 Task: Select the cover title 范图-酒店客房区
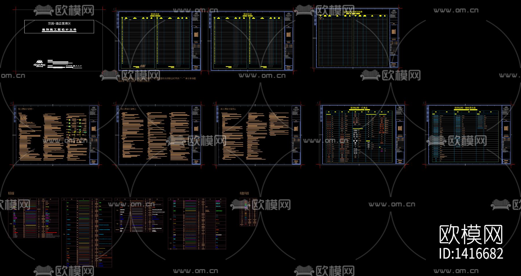pos(59,23)
